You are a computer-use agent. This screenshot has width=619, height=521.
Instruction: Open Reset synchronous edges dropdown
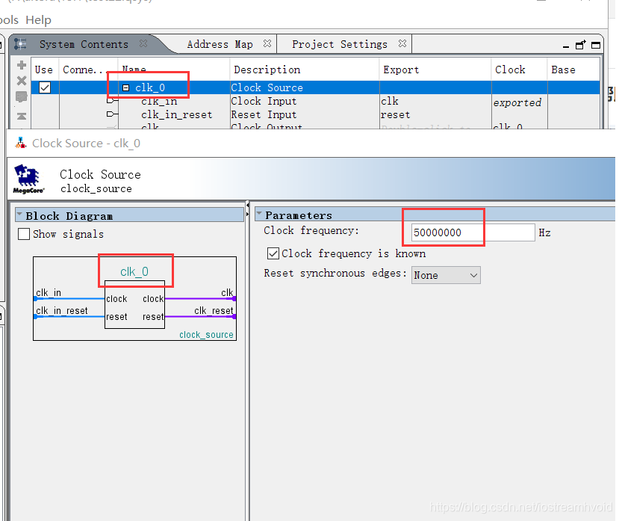click(446, 275)
